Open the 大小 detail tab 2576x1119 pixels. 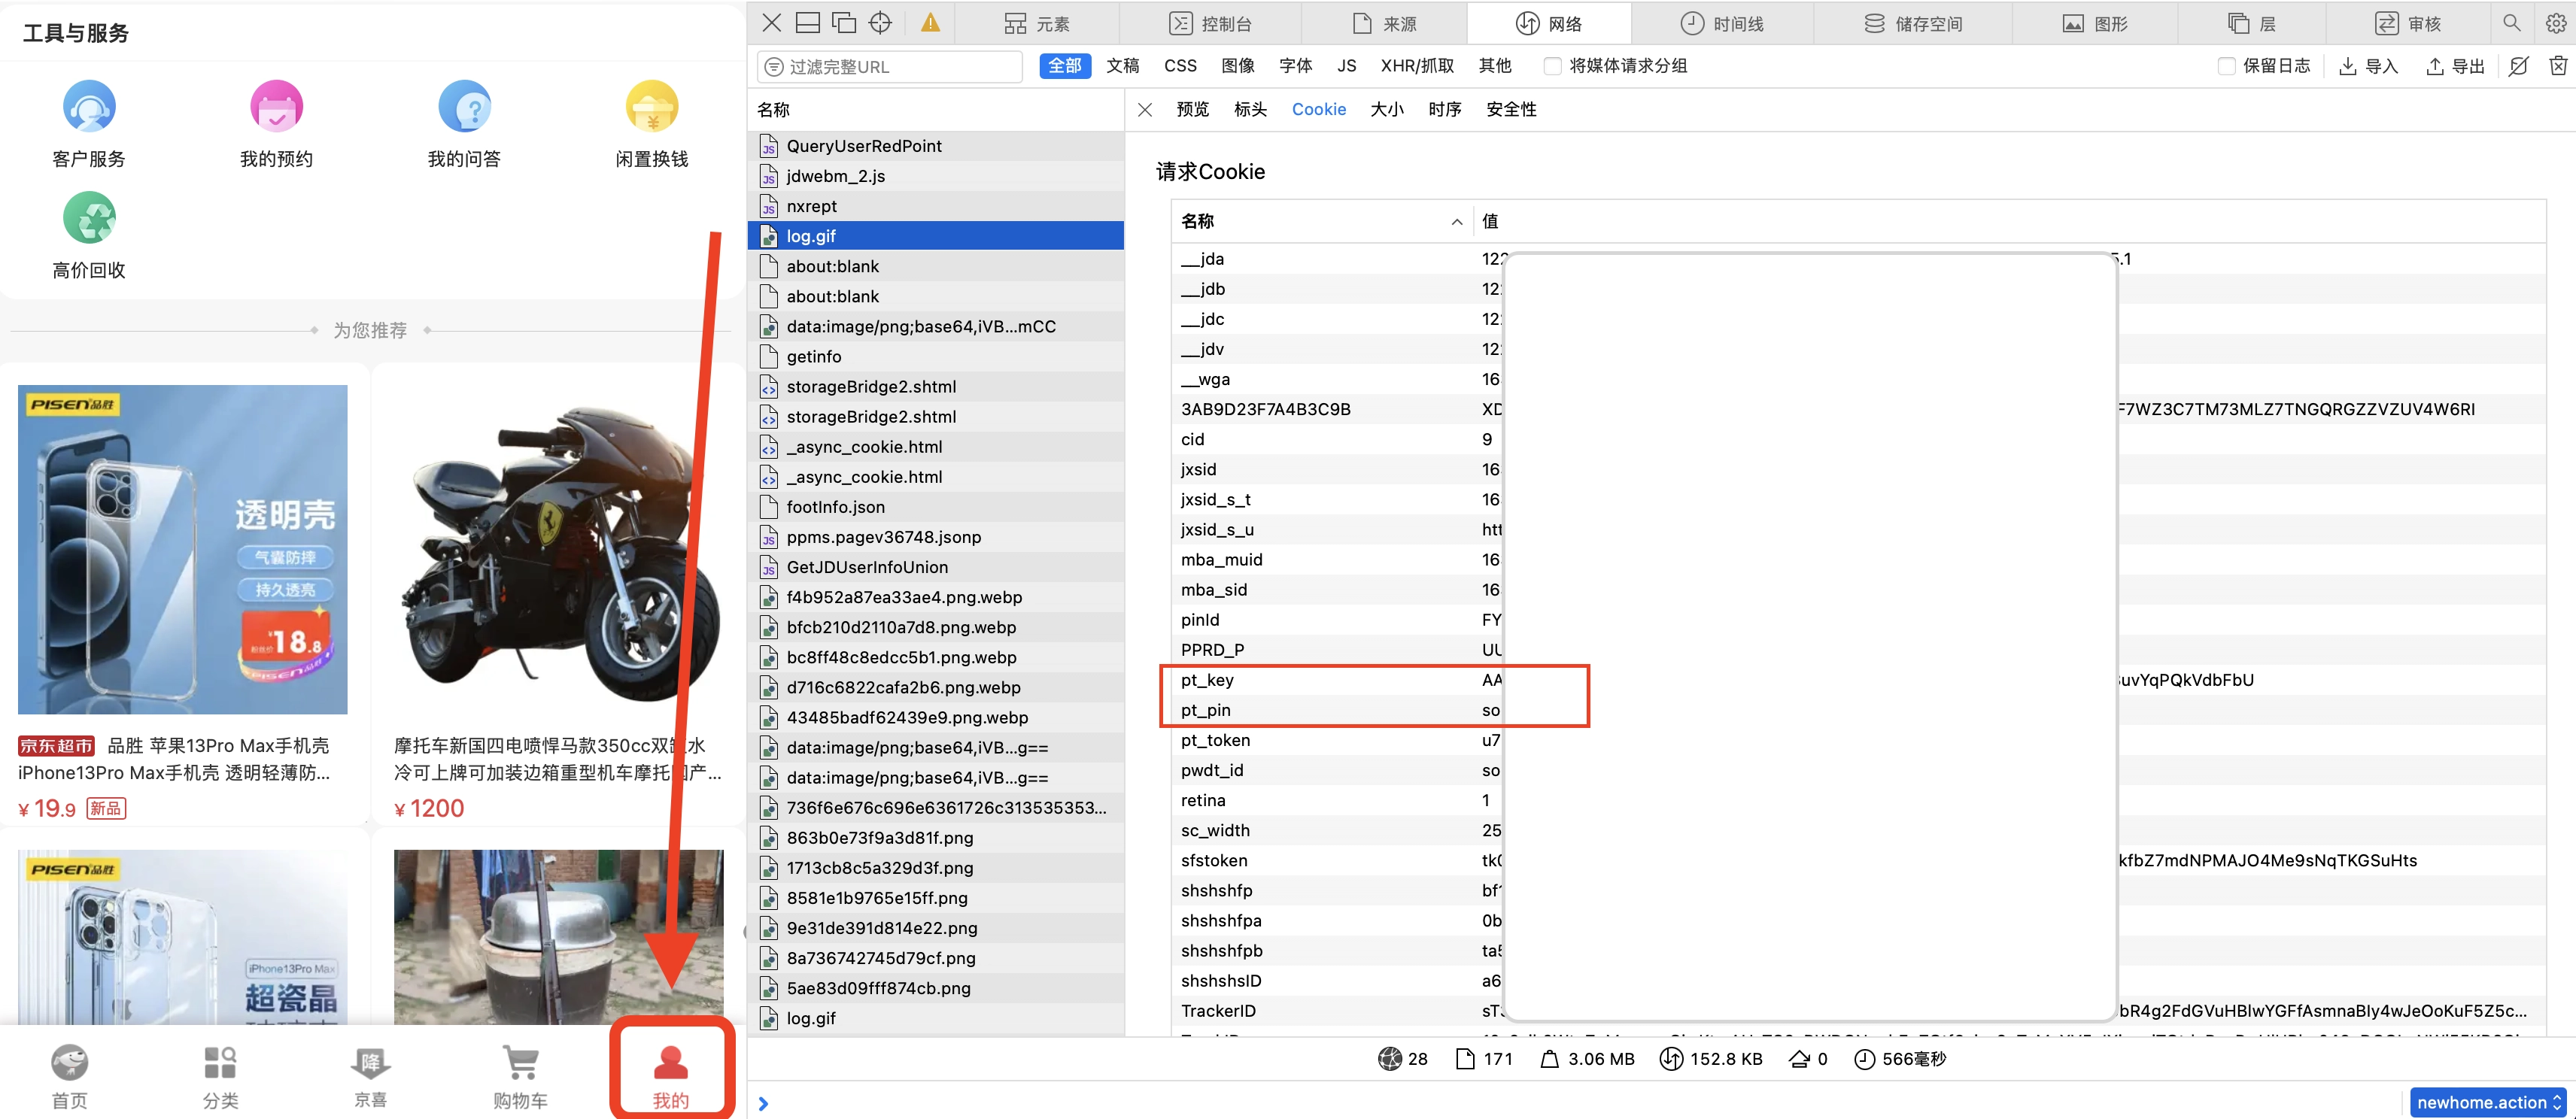pos(1386,109)
